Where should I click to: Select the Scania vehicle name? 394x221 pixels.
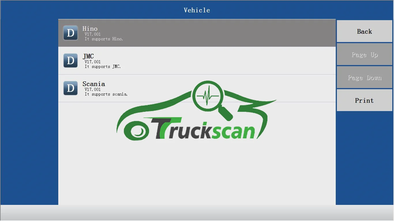(94, 84)
